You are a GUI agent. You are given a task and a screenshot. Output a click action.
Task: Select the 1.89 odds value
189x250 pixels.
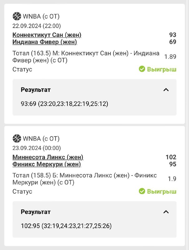[170, 57]
